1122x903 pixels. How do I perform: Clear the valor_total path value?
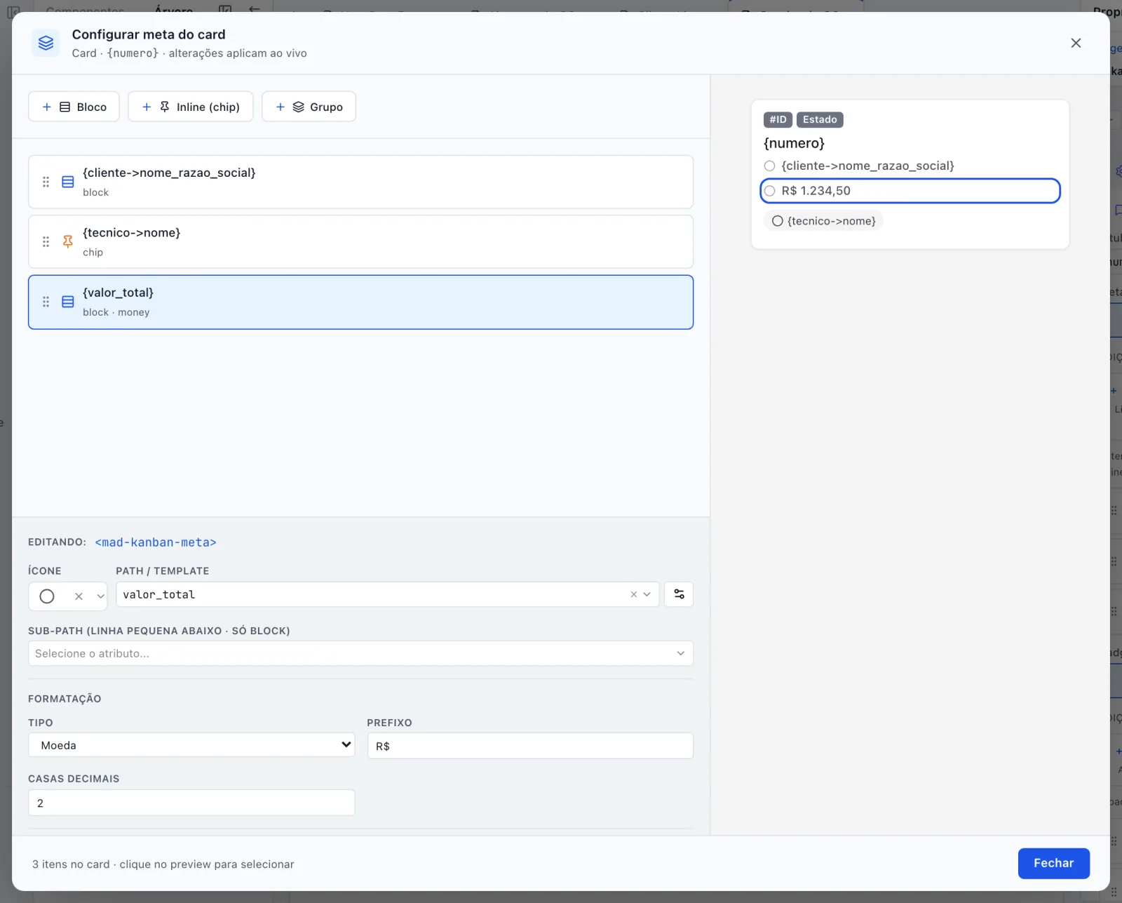click(x=633, y=594)
